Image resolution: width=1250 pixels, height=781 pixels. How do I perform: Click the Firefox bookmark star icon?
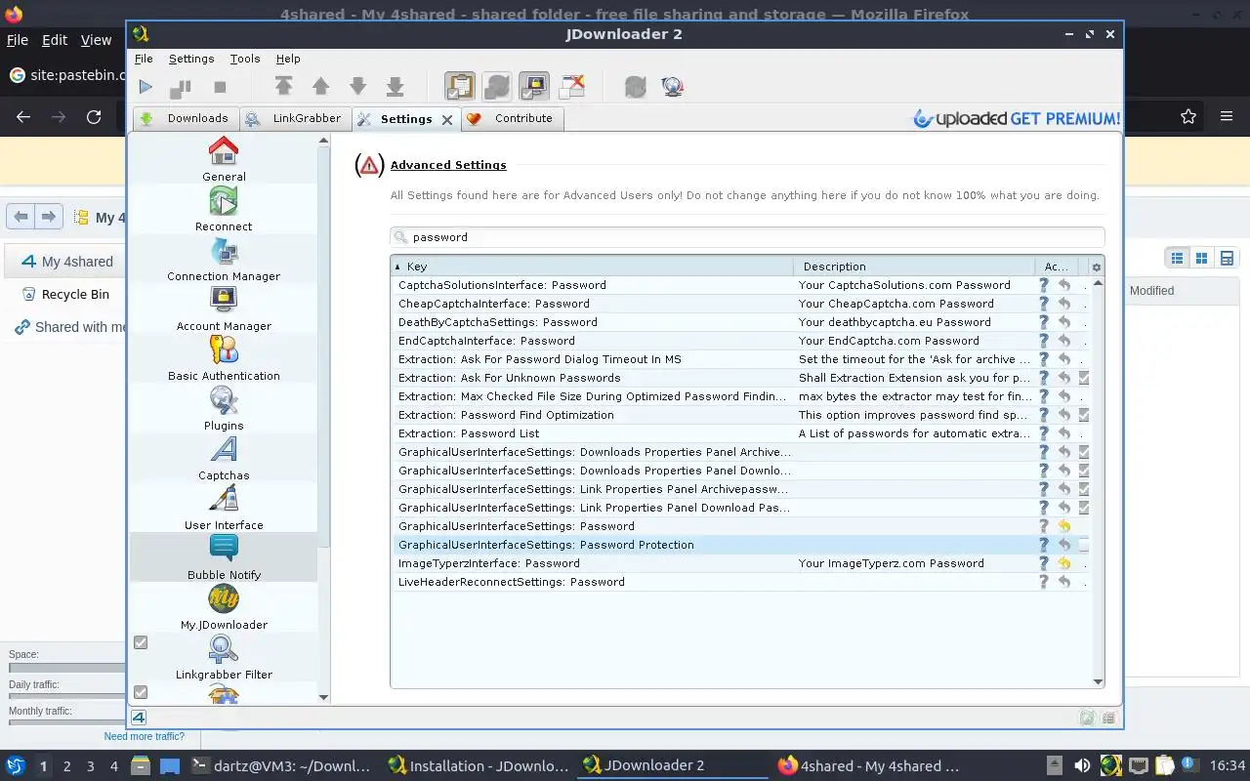pyautogui.click(x=1188, y=117)
